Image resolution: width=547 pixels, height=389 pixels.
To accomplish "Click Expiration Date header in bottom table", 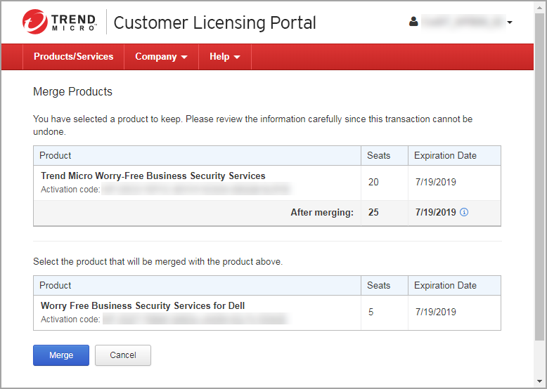I will pos(445,285).
